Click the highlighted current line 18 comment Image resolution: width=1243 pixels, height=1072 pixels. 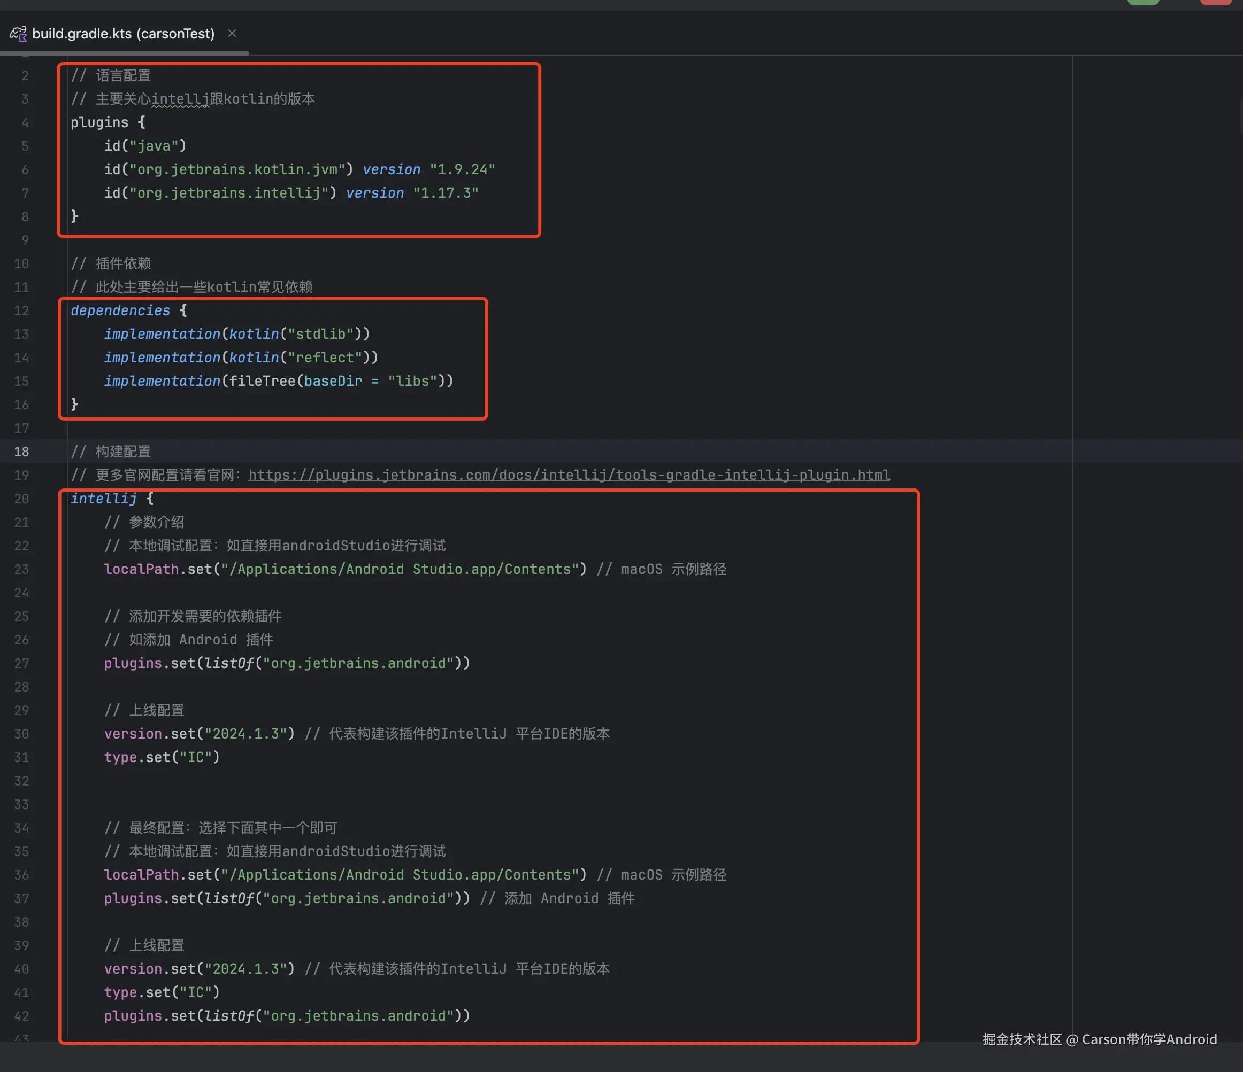[x=111, y=452]
